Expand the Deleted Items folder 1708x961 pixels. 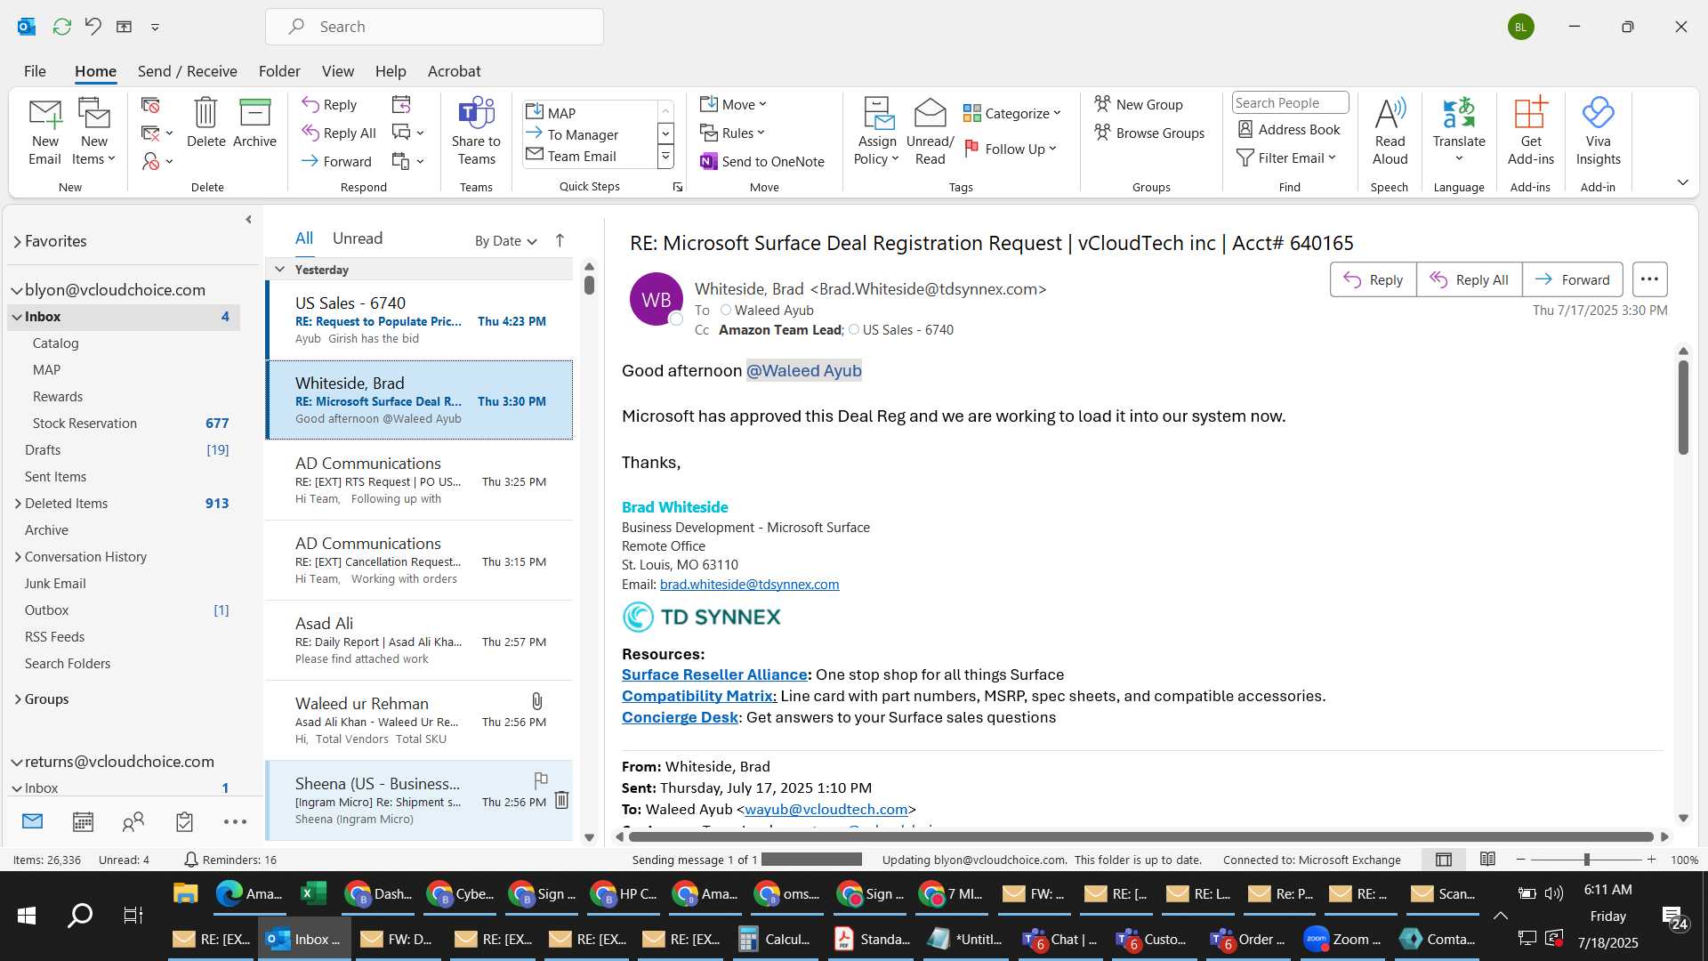(x=18, y=504)
